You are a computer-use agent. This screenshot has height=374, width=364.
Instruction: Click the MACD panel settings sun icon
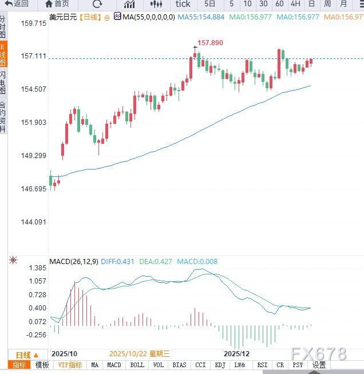tap(13, 261)
